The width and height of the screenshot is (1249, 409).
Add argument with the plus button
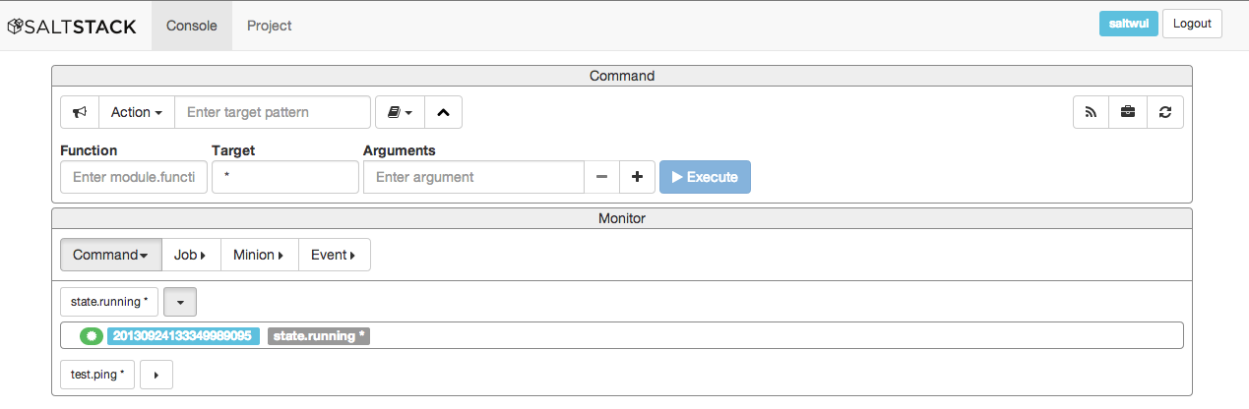coord(637,177)
